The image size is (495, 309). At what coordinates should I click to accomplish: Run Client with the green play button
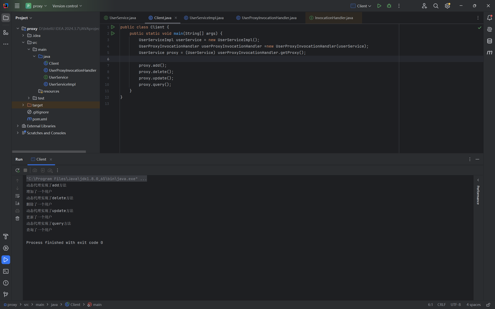coord(379,6)
